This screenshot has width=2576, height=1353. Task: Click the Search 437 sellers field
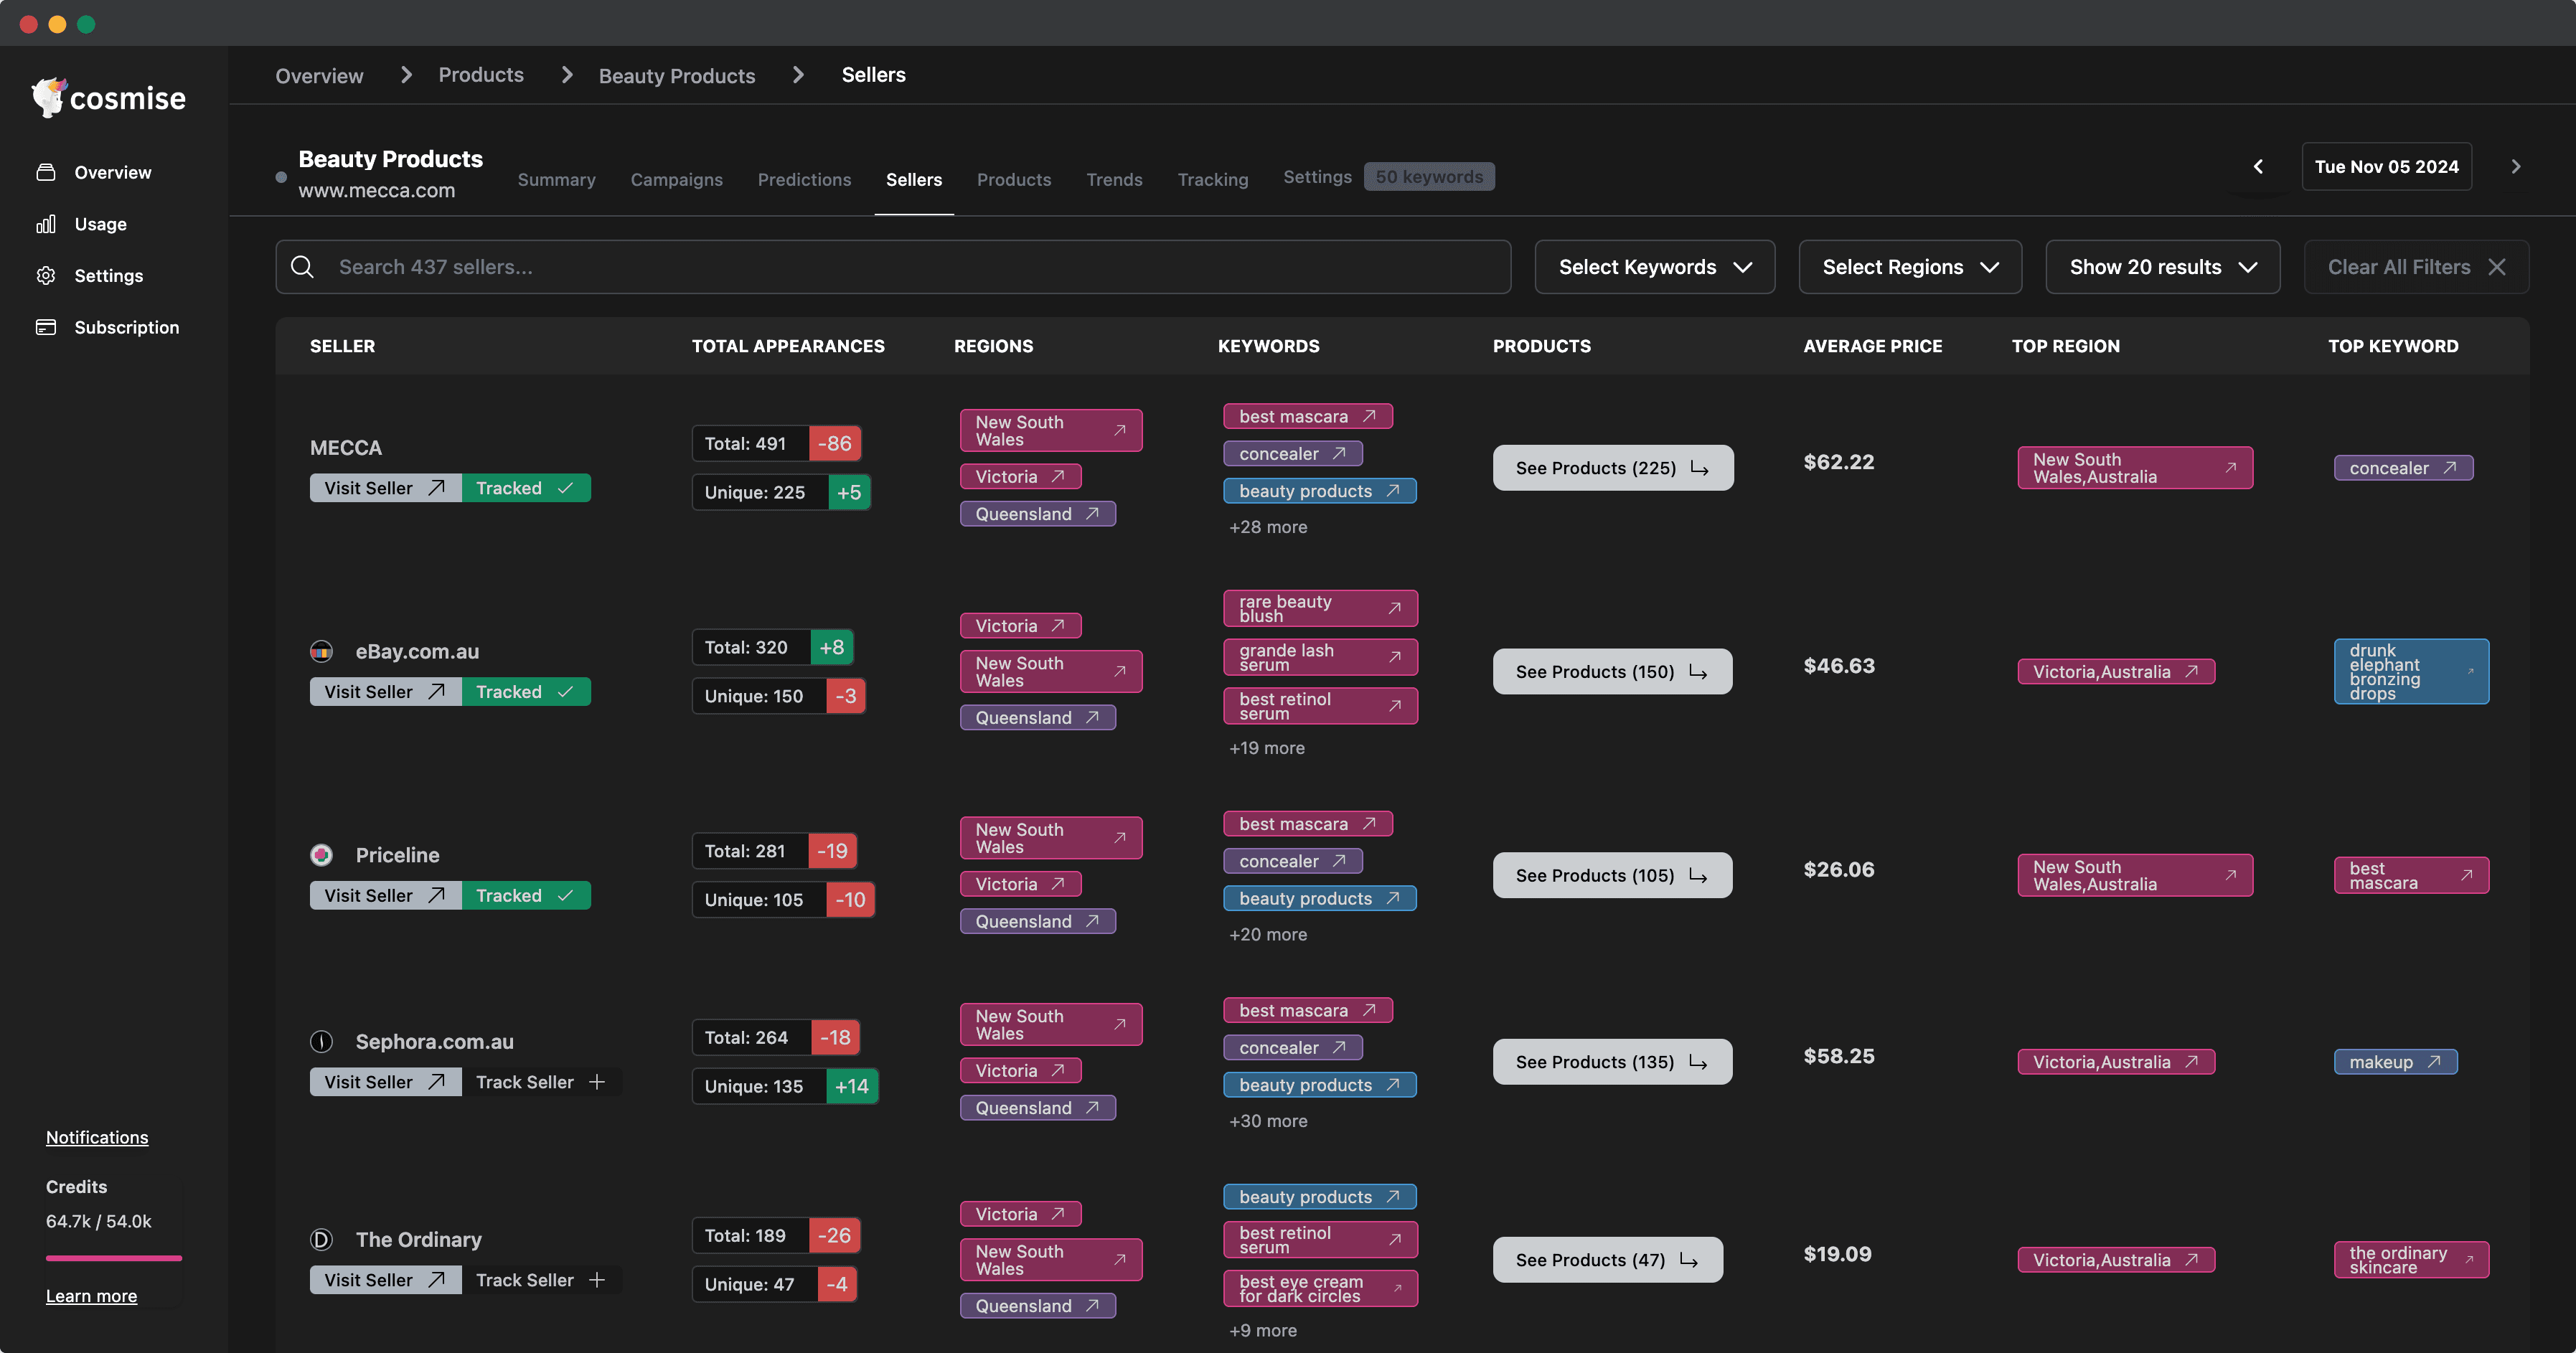click(893, 266)
